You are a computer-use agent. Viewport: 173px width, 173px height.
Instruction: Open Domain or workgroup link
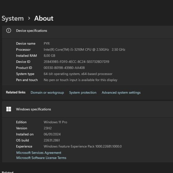click(47, 92)
